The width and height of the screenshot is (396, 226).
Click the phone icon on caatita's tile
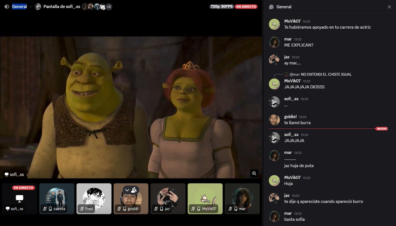click(x=50, y=209)
